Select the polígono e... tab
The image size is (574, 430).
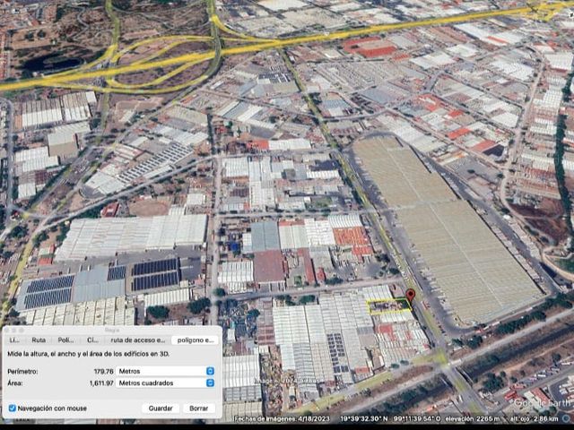(196, 340)
